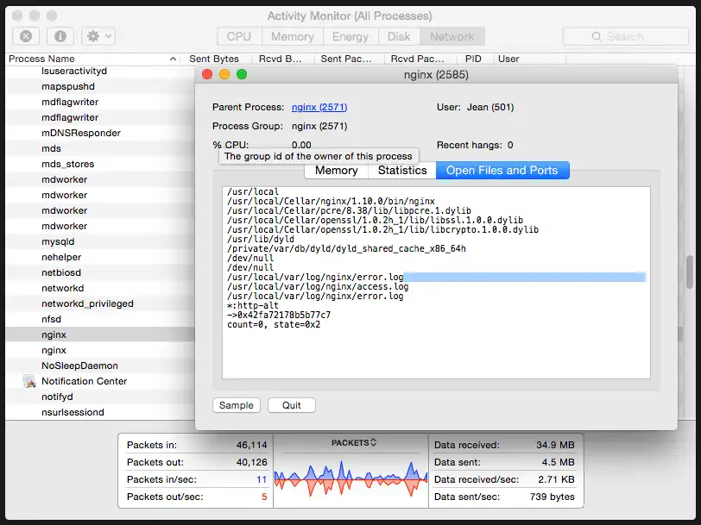Sort by Sent Bytes column
Screen dimensions: 701x525
(x=215, y=59)
